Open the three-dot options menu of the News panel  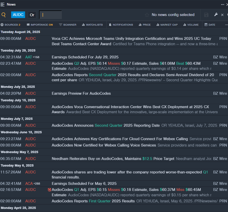point(222,5)
